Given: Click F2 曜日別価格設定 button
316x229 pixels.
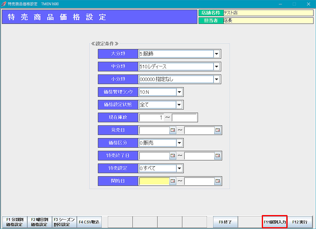Looking at the screenshot, I should (x=39, y=222).
